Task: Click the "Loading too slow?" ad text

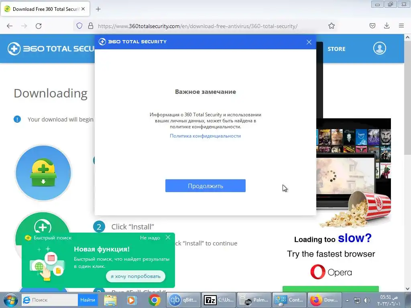Action: 333,238
